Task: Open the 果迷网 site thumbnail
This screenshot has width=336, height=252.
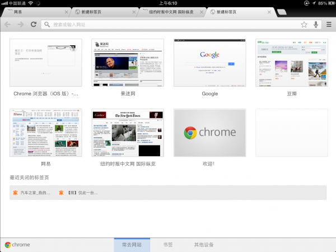Action: 128,63
